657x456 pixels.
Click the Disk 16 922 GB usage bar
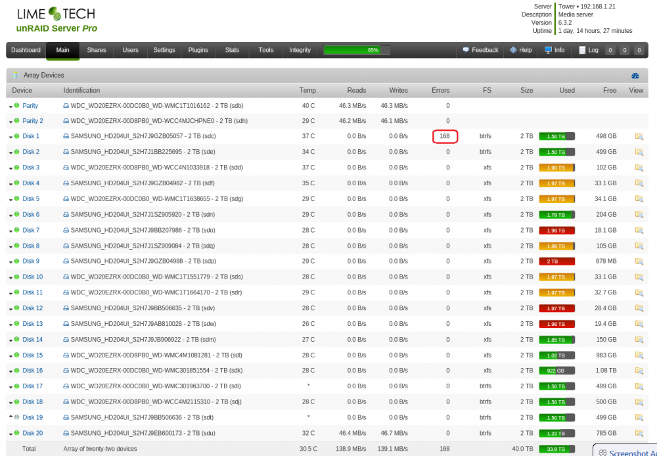556,371
